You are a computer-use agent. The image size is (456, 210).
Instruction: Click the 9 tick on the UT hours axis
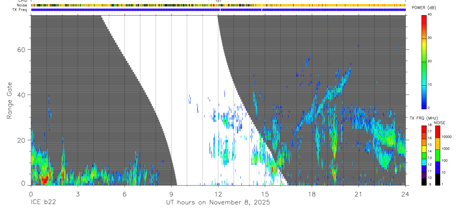tap(171, 194)
